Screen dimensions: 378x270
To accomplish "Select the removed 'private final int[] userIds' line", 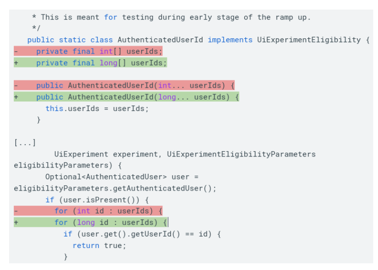I will [x=99, y=51].
